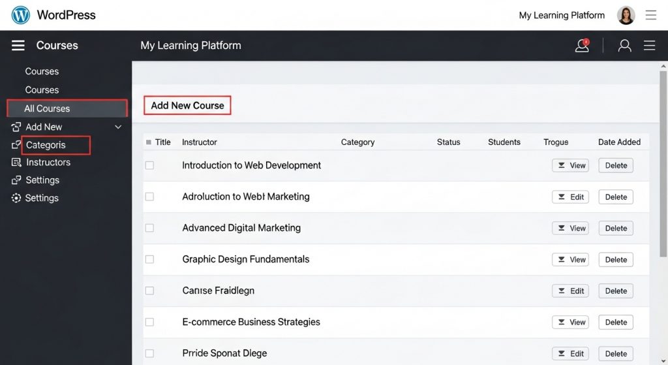The width and height of the screenshot is (668, 365).
Task: Toggle the sidebar hamburger beside Courses
Action: [x=18, y=45]
